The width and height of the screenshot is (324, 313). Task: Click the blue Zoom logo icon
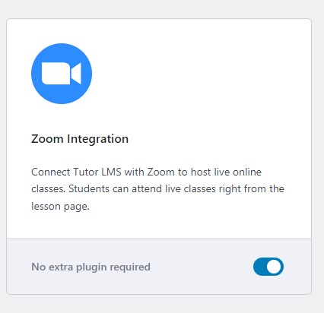pyautogui.click(x=62, y=74)
